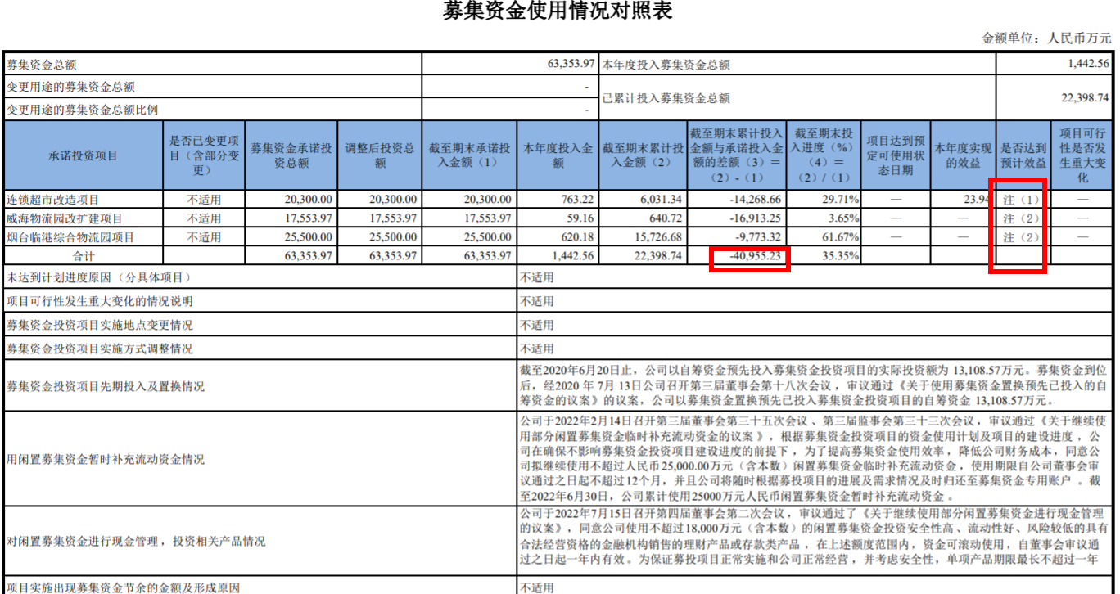
Task: Click the difference value -16,913.25
Action: point(755,218)
